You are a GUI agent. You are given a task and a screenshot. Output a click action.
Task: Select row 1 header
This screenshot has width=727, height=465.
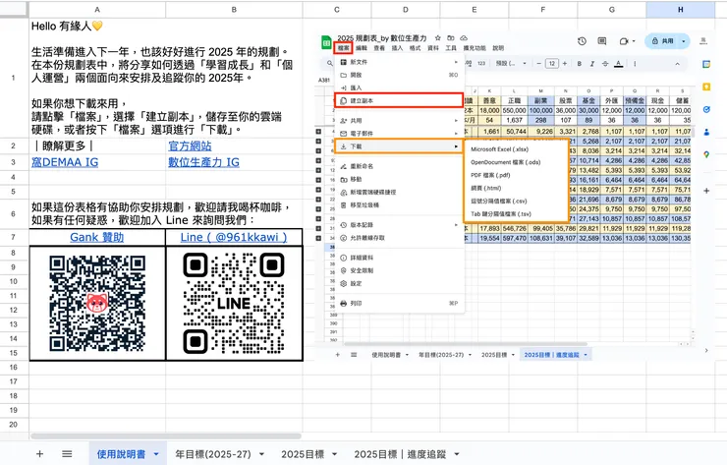click(x=14, y=78)
